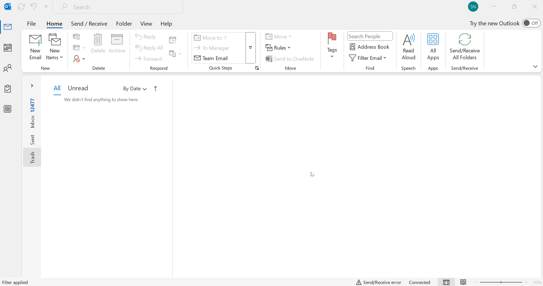Click the Reply button
Viewport: 543px width, 286px height.
pos(145,37)
